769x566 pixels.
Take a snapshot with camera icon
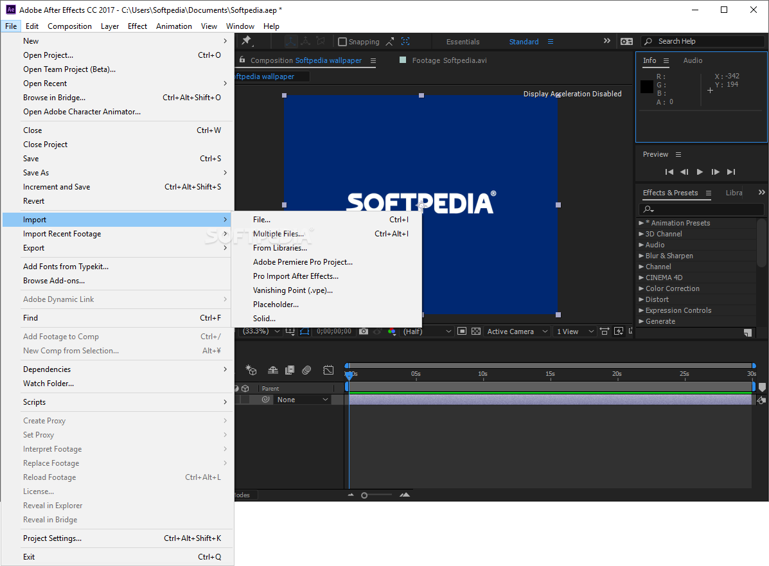pyautogui.click(x=364, y=332)
